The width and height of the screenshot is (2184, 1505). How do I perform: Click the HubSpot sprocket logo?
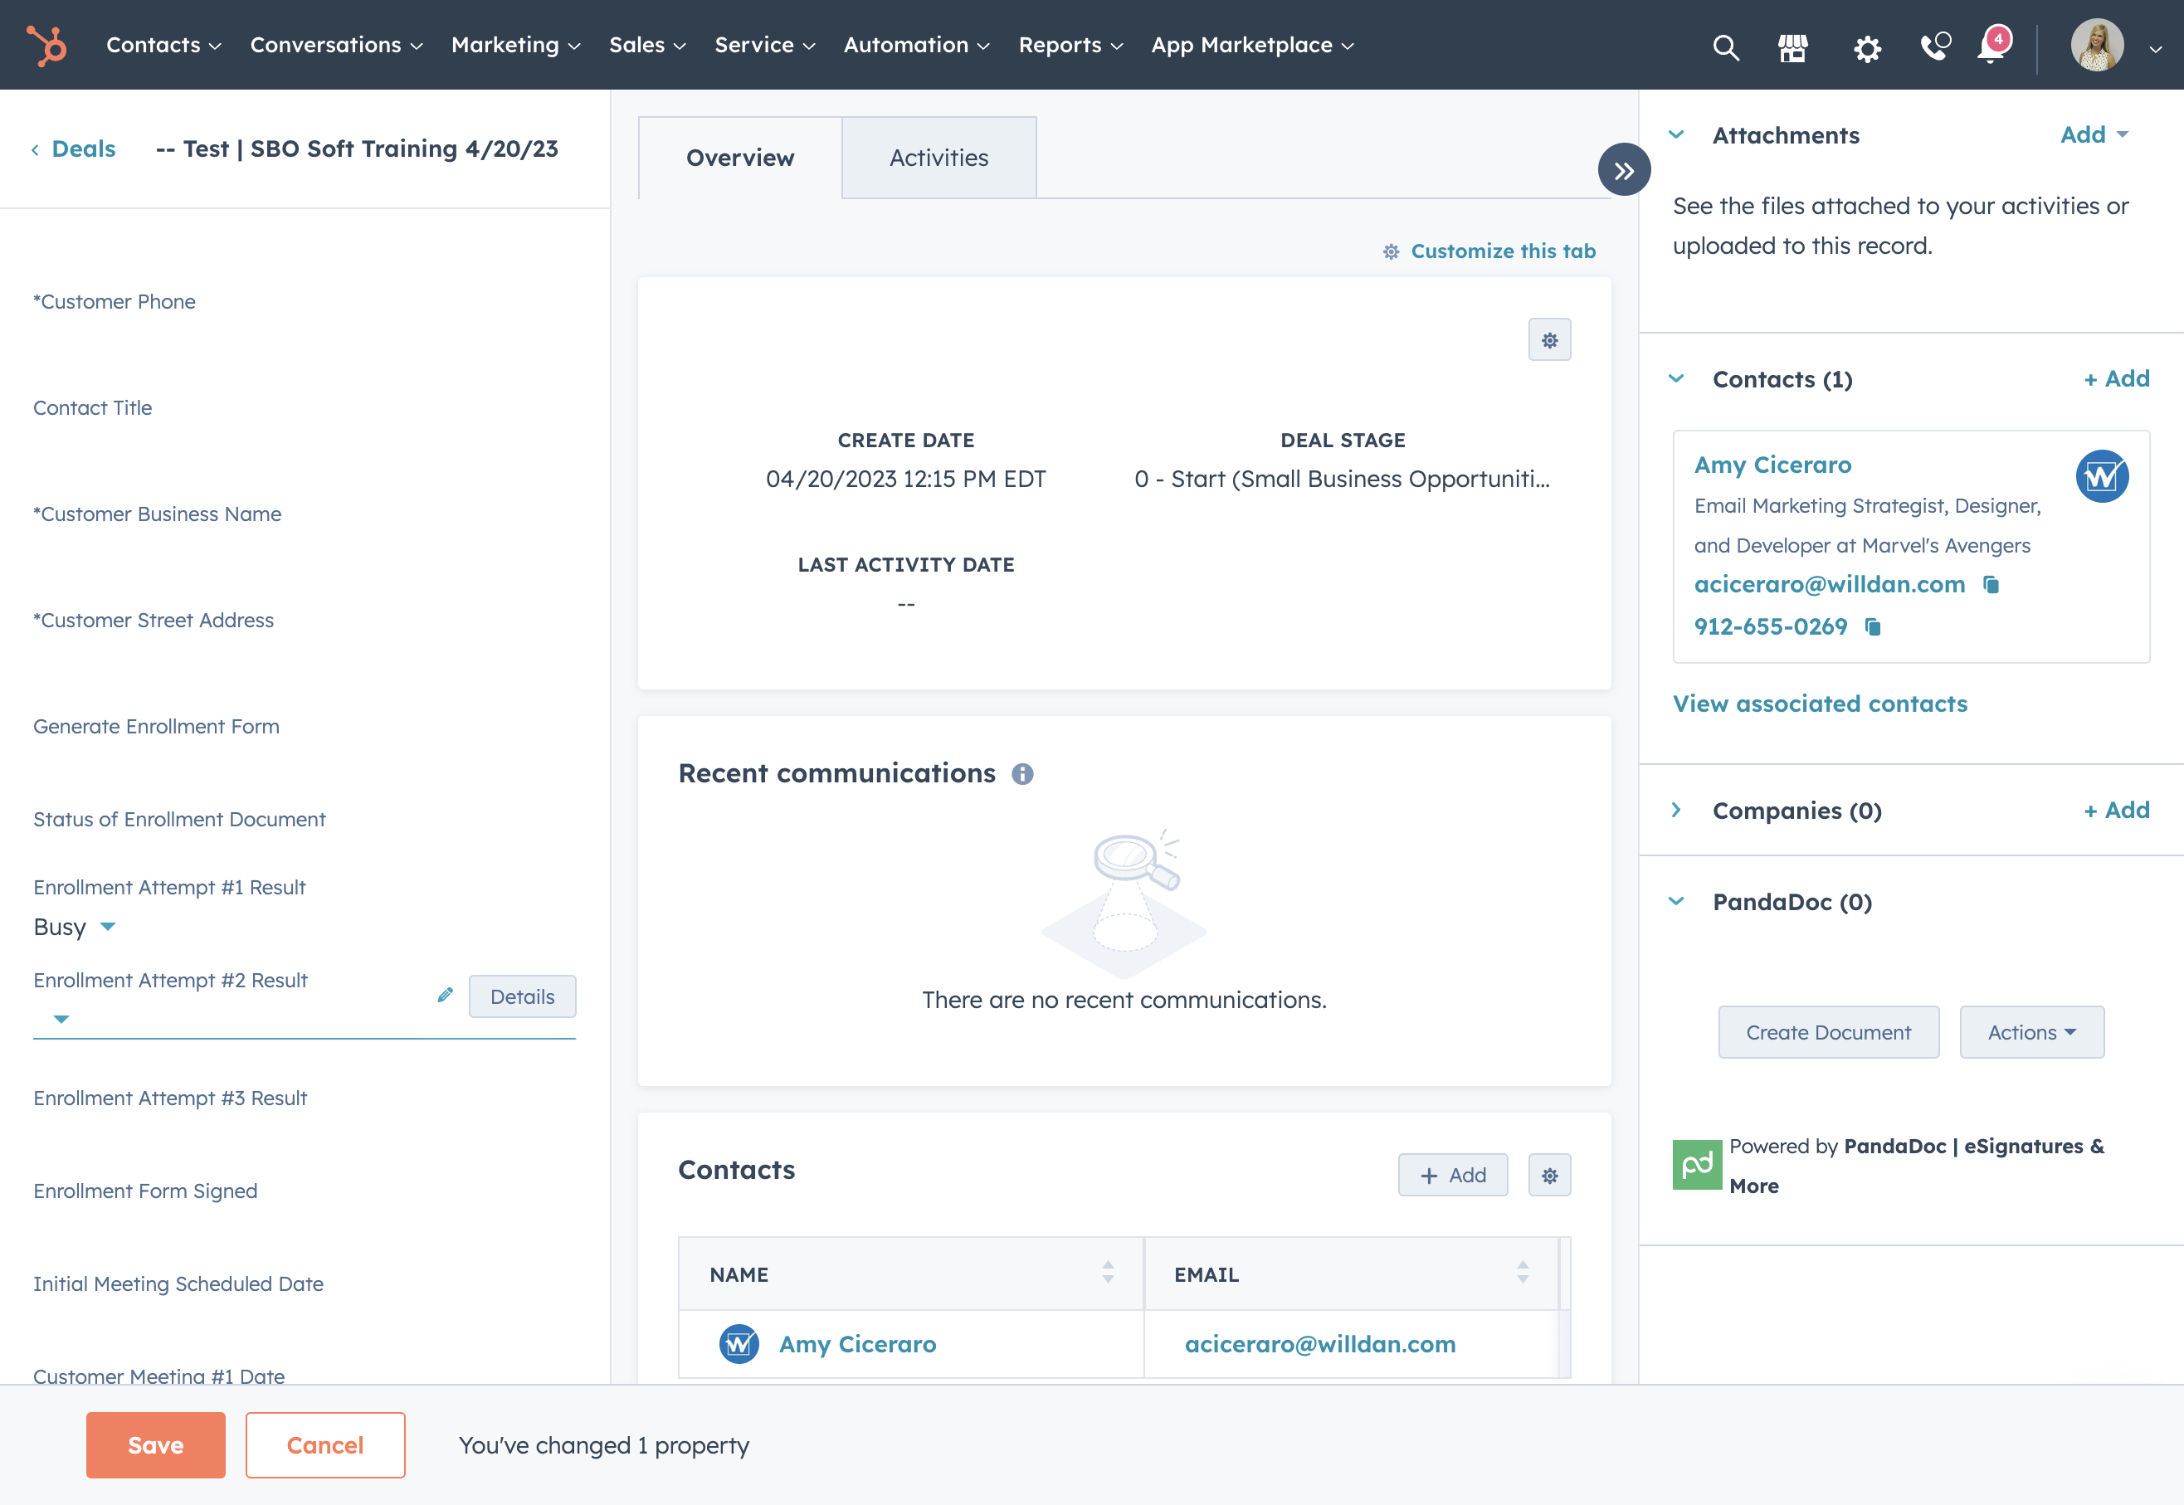point(46,46)
